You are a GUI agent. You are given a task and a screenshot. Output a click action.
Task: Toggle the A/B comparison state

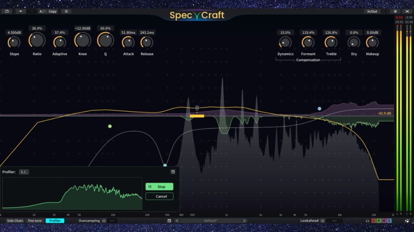point(42,11)
